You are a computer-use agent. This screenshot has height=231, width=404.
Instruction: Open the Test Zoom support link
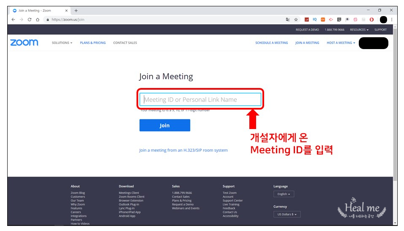(229, 193)
